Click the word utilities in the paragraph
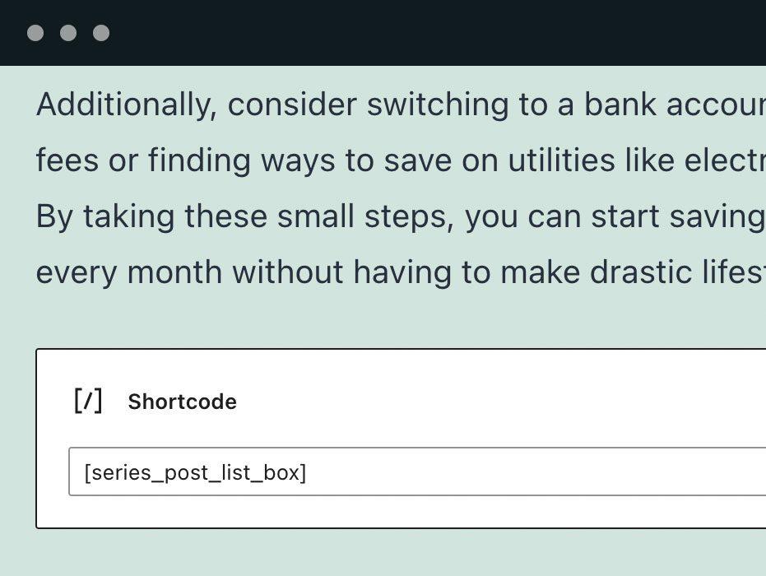 561,160
